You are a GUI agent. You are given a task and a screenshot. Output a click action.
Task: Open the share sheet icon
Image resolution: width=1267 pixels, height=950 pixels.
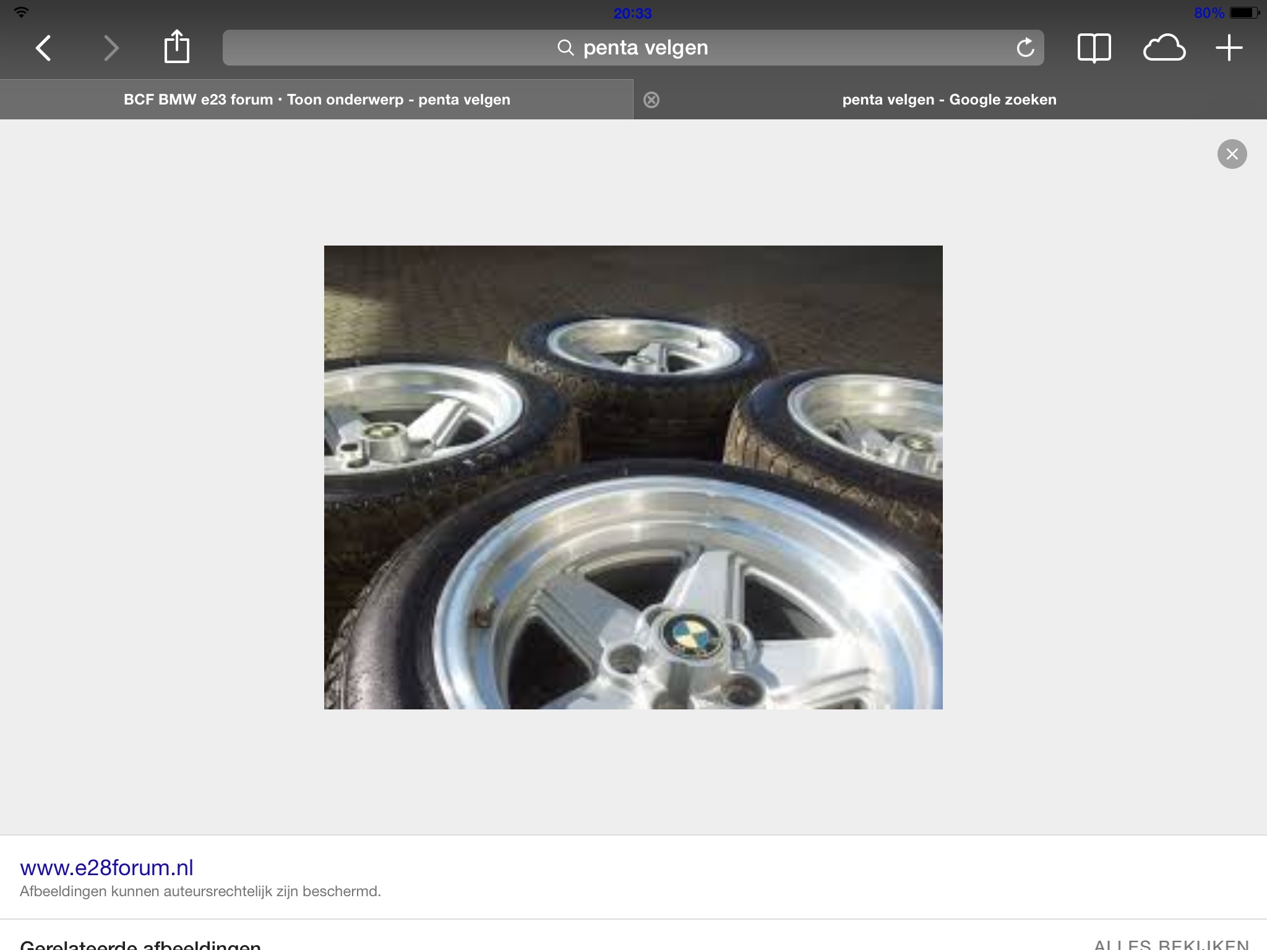[176, 46]
